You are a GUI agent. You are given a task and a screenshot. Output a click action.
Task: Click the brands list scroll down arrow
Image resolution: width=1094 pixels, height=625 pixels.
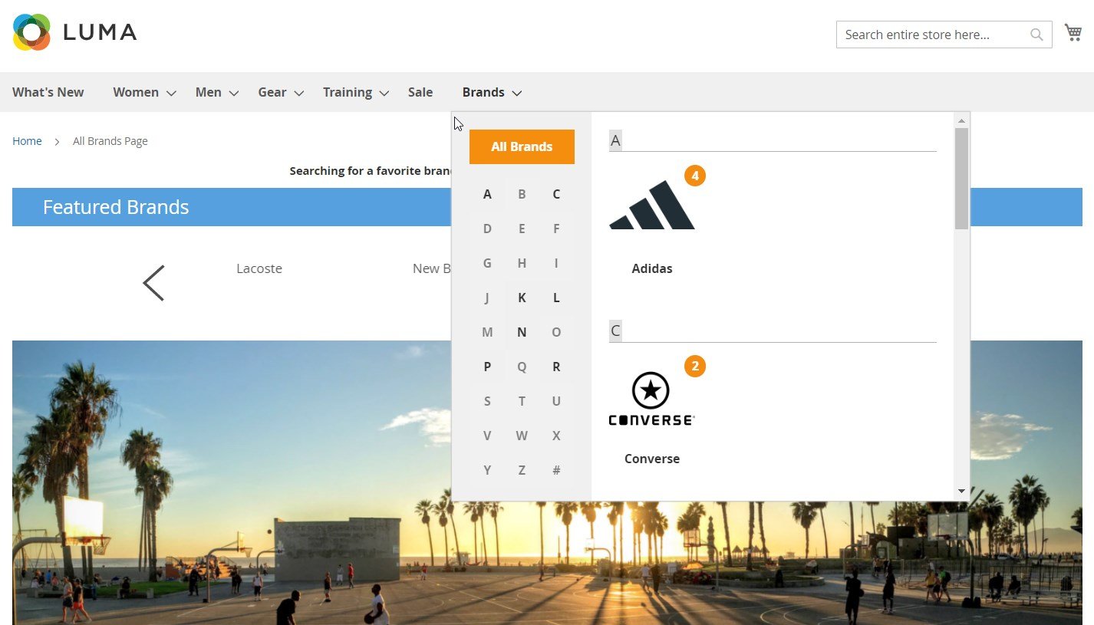[961, 492]
